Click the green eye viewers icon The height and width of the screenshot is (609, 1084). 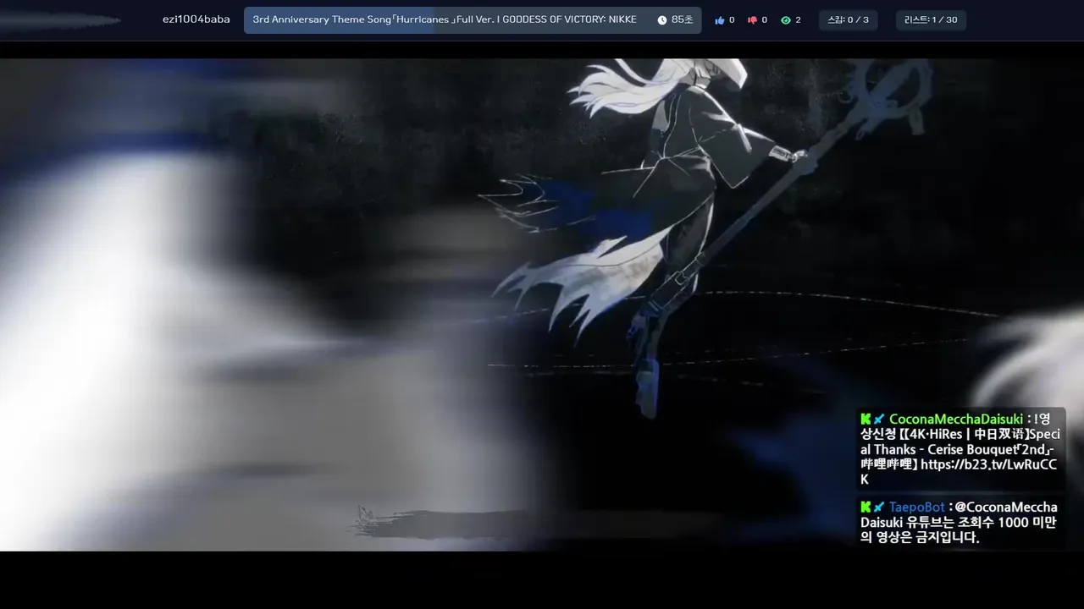[786, 20]
